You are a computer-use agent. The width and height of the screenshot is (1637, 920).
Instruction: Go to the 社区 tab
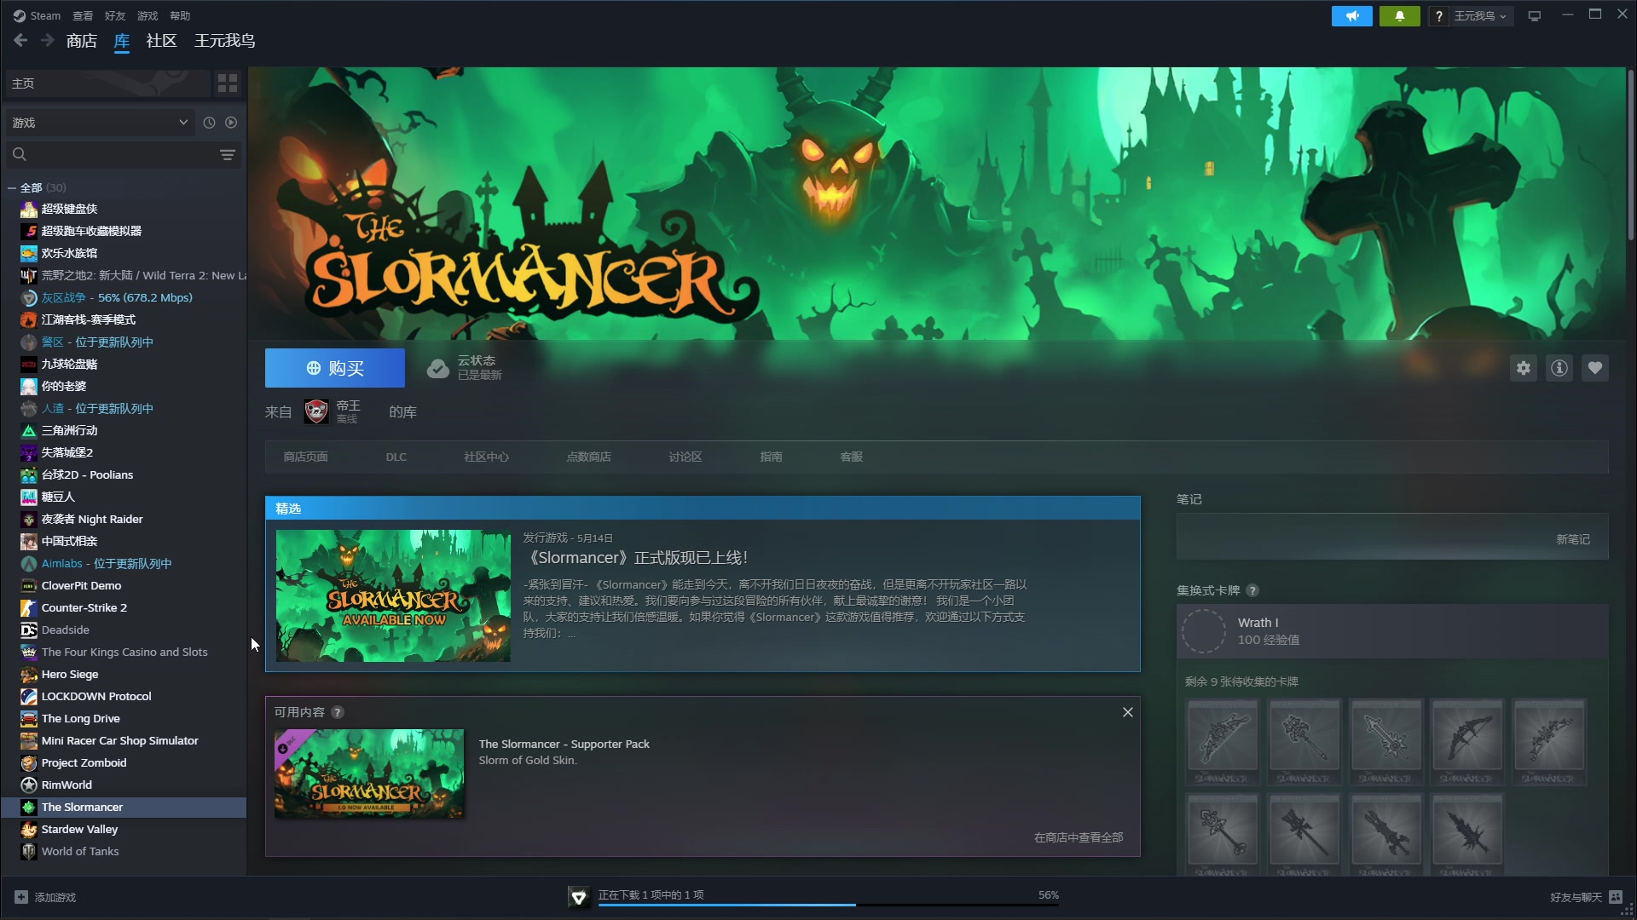161,40
